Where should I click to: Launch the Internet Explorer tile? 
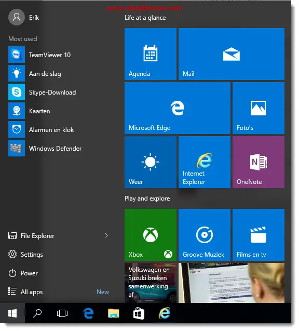205,162
